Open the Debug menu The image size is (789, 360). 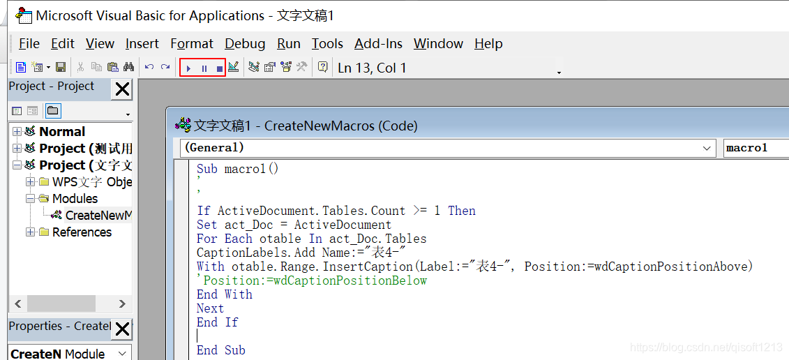pos(245,44)
